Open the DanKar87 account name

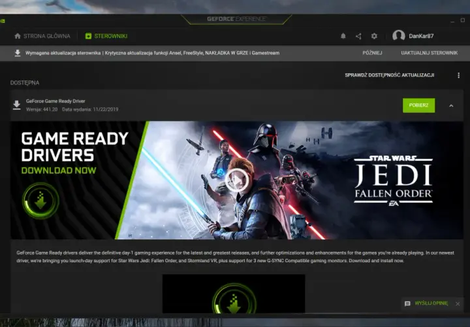coord(421,36)
